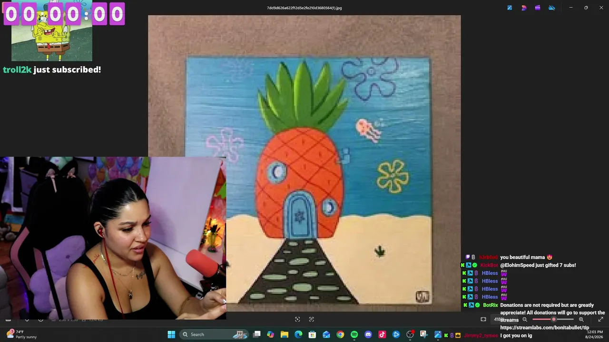
Task: Click the taskbar Search box
Action: coord(215,334)
